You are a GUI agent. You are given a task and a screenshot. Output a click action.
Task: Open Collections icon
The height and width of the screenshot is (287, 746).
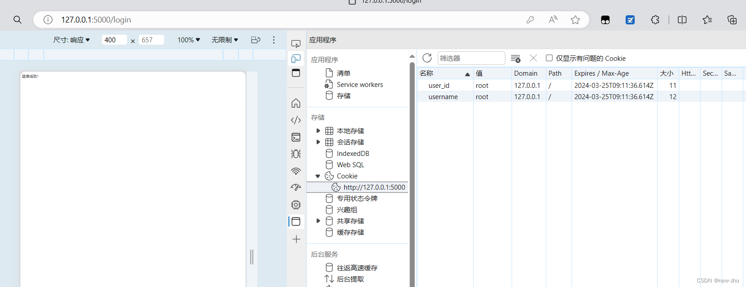click(x=732, y=20)
